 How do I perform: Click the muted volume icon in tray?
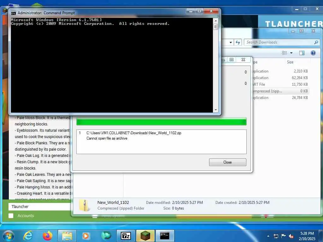click(291, 236)
